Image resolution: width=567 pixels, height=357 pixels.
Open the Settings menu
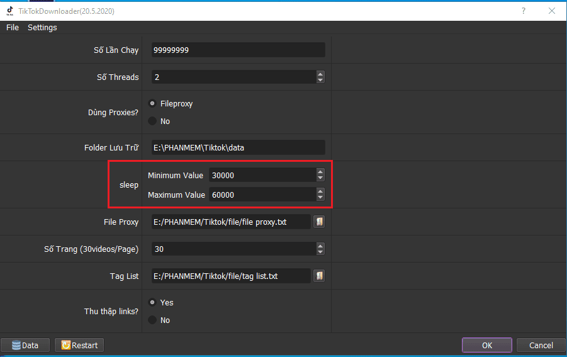point(42,28)
